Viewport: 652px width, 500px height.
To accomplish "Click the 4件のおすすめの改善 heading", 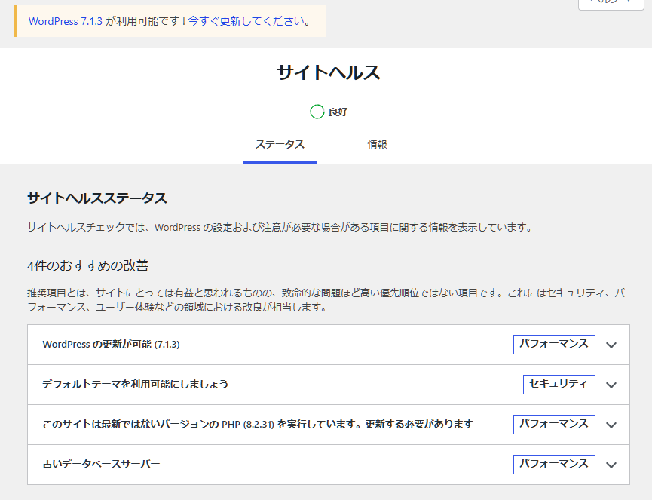I will click(87, 265).
